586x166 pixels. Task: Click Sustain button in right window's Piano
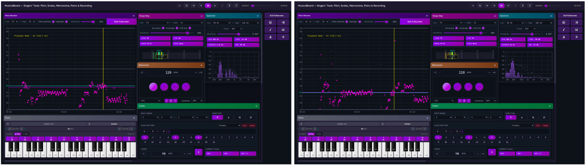click(x=407, y=124)
